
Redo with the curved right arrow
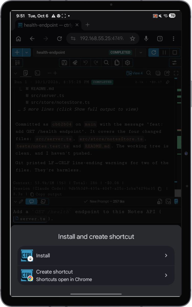(x=96, y=63)
